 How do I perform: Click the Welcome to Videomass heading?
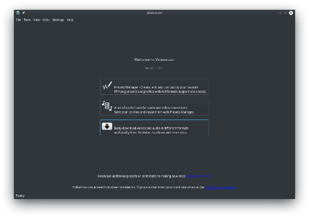click(154, 60)
